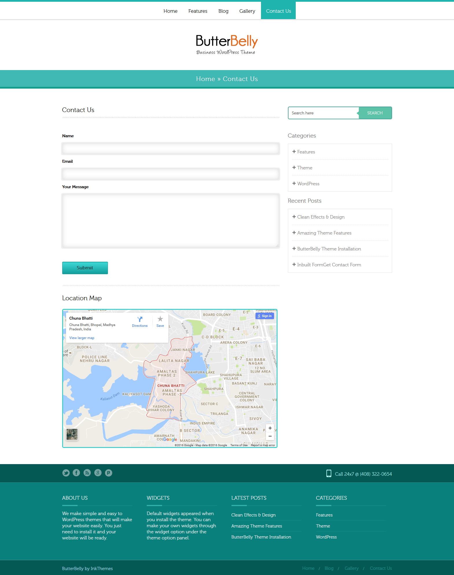Click Gallery in bottom footer menu
This screenshot has width=454, height=575.
pos(352,568)
